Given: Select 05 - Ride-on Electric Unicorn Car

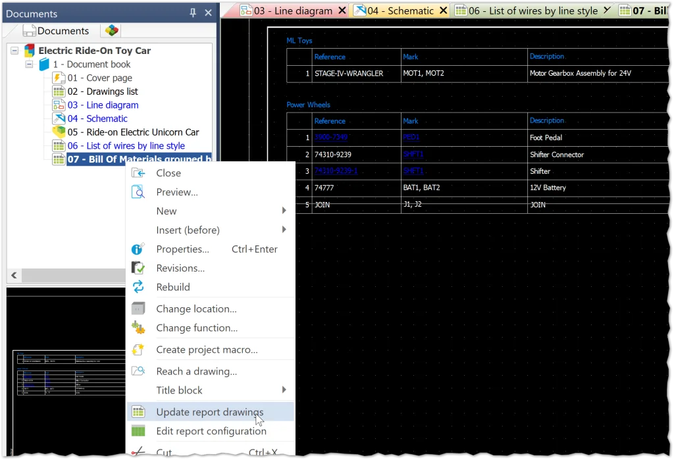Looking at the screenshot, I should coord(133,132).
